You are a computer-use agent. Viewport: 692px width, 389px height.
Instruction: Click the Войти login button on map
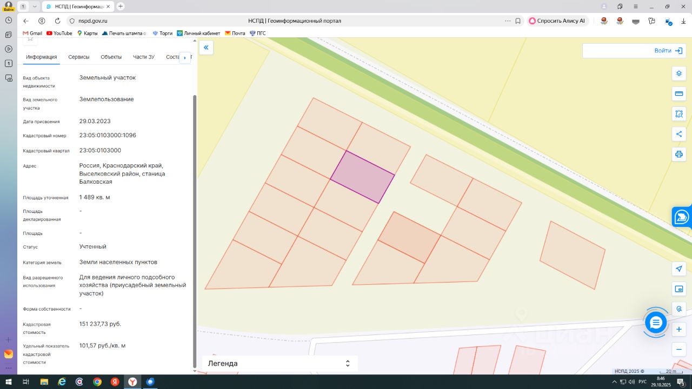coord(670,51)
